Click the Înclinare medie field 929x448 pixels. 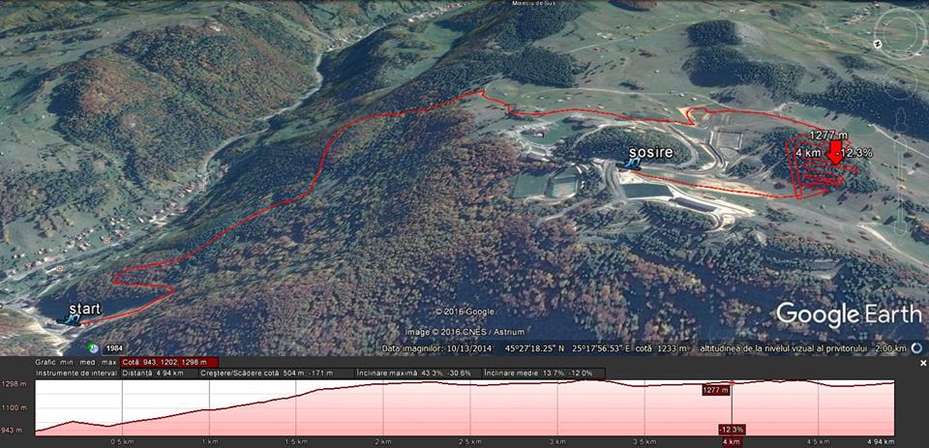(543, 373)
